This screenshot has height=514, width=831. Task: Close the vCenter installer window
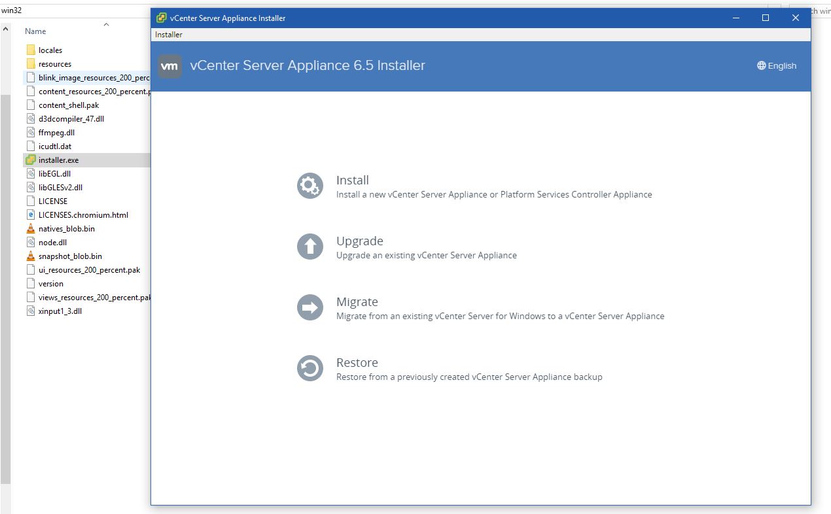tap(796, 18)
